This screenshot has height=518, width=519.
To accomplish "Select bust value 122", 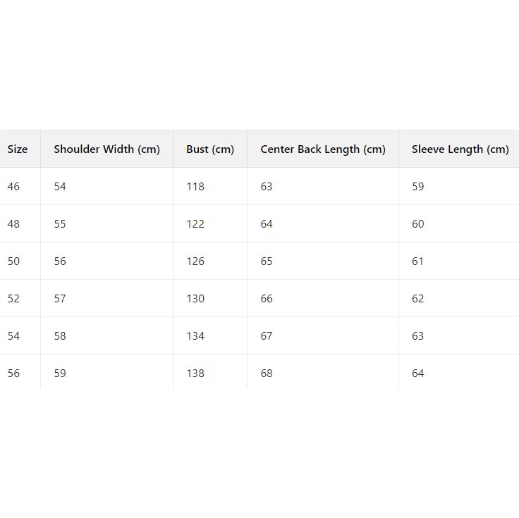I will pos(195,224).
